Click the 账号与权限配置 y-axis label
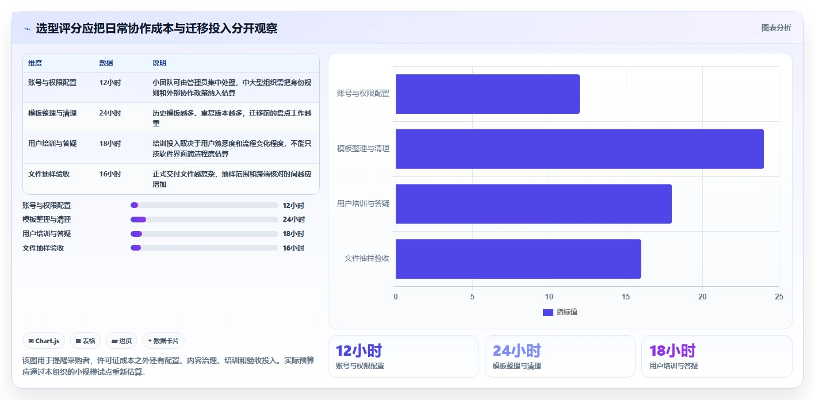815x400 pixels. pos(364,94)
